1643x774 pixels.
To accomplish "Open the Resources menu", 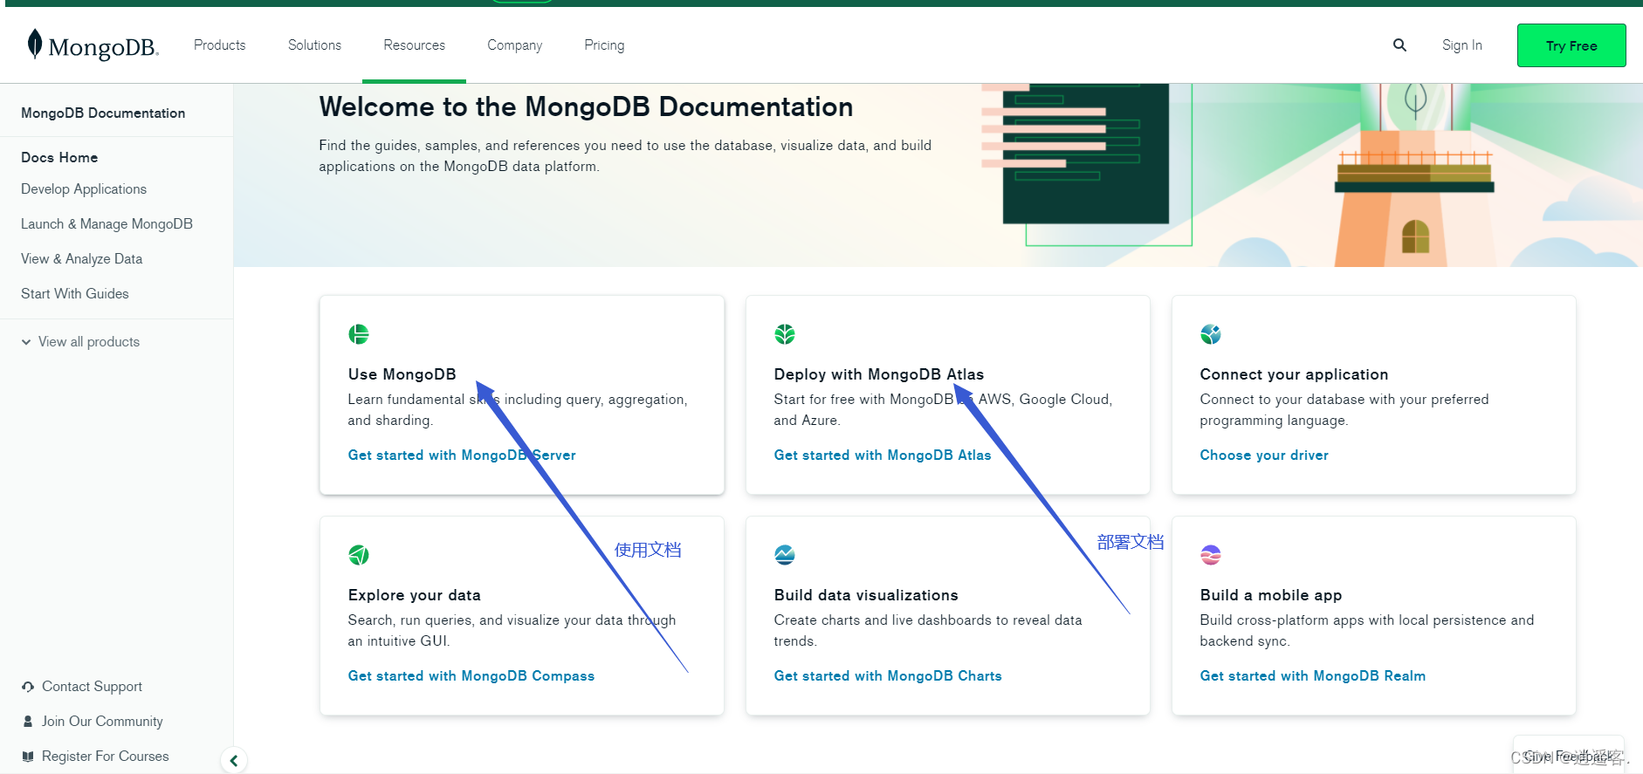I will 415,45.
